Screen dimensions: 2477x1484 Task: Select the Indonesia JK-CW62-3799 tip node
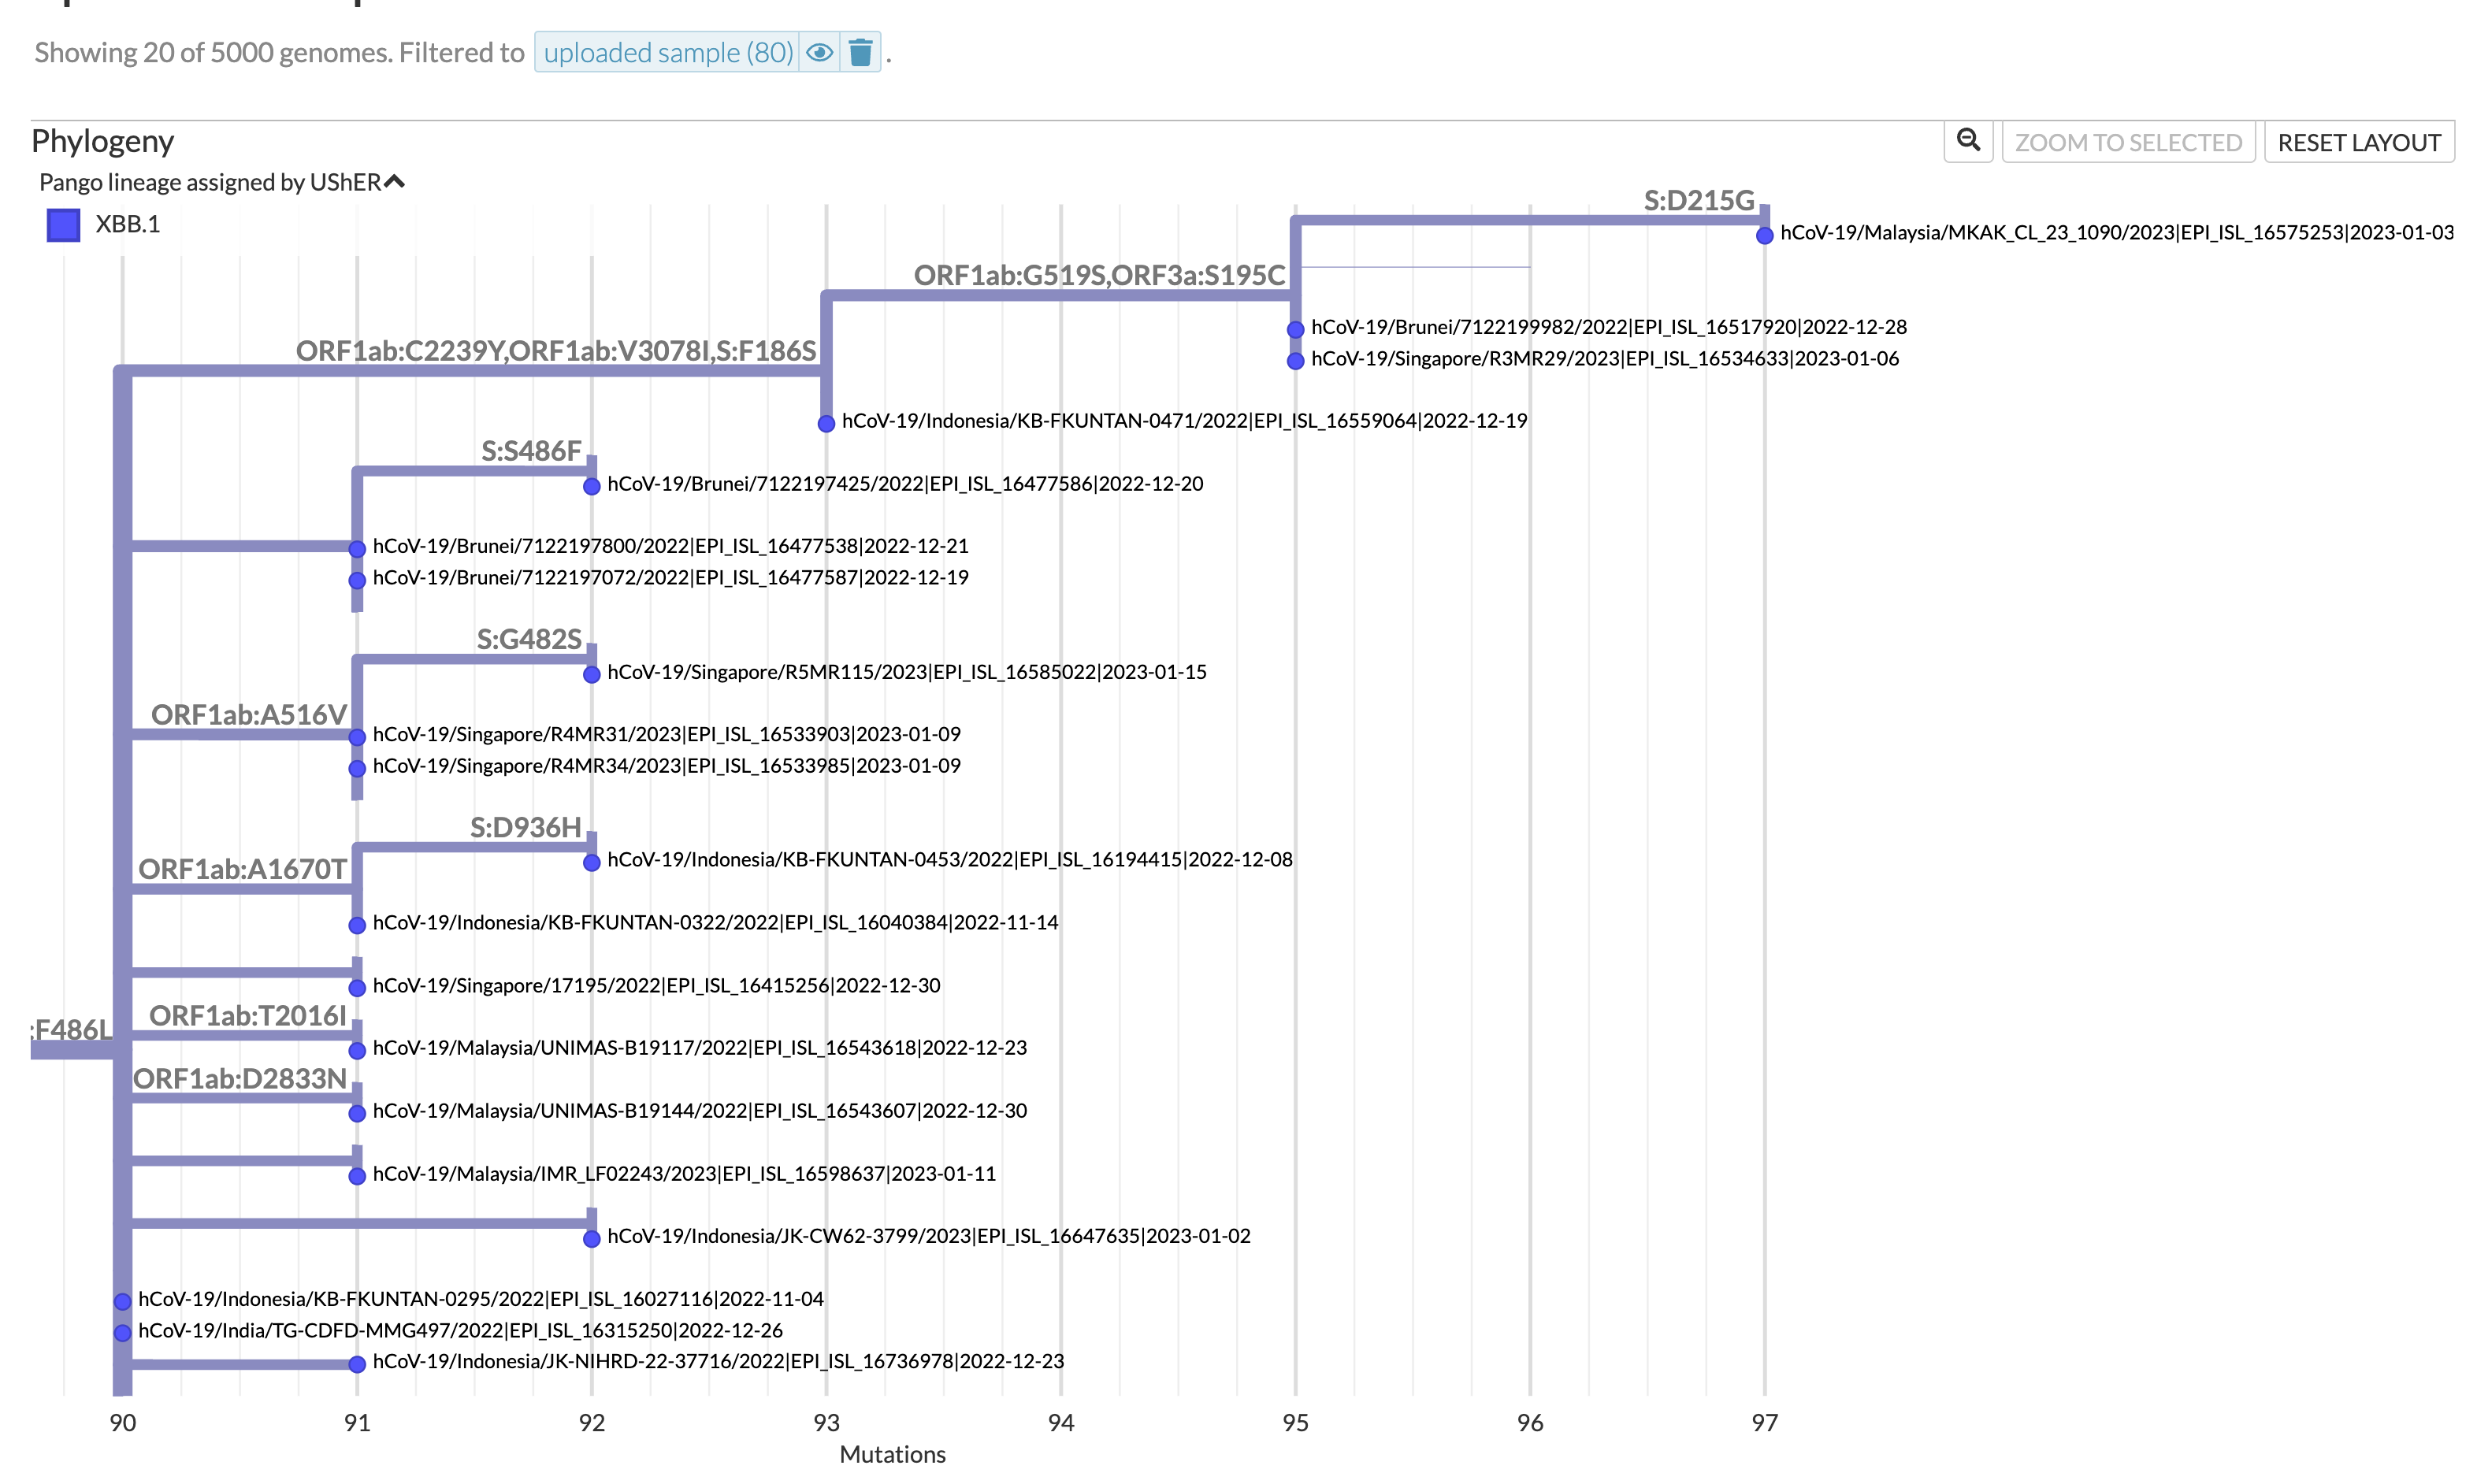(591, 1238)
